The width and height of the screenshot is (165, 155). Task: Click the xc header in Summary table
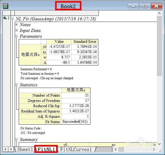(x=113, y=145)
